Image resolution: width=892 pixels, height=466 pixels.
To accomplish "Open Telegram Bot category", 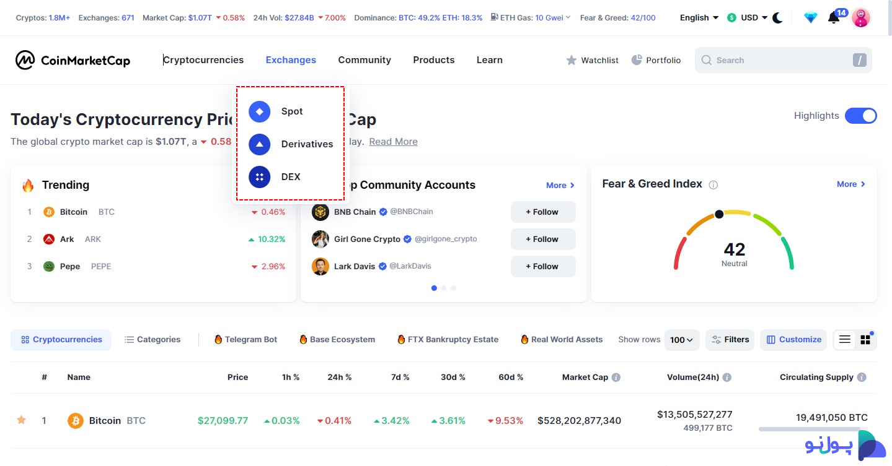I will [x=246, y=340].
